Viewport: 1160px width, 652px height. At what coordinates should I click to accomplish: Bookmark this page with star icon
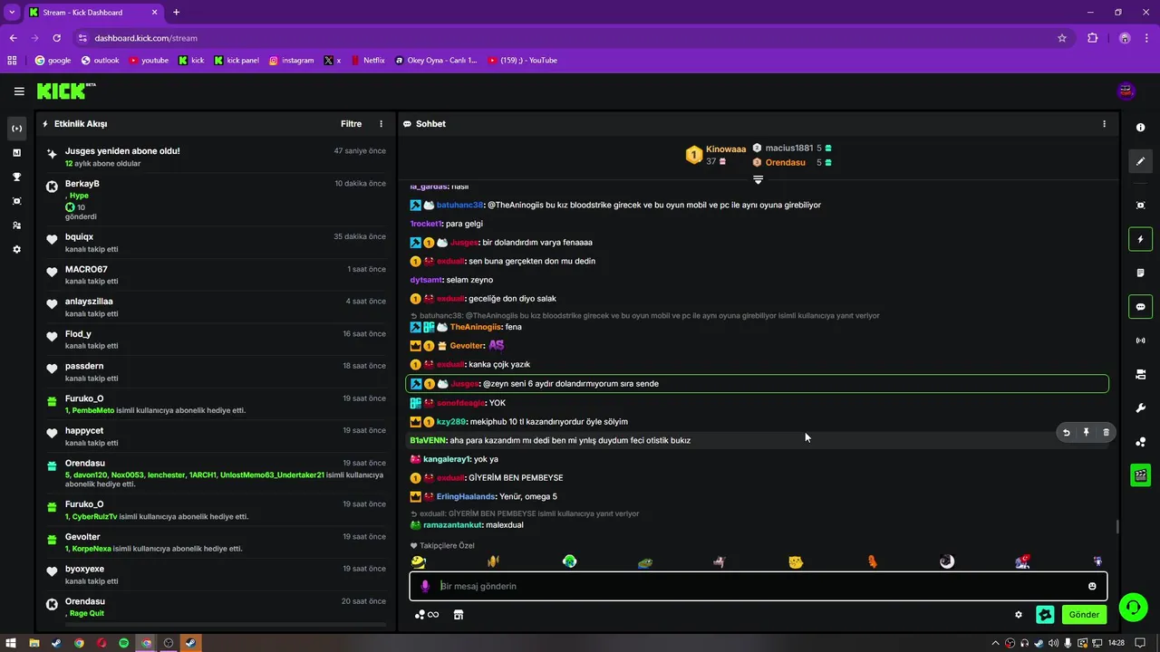[x=1062, y=38]
